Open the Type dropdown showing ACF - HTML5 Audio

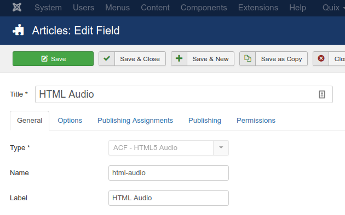169,148
